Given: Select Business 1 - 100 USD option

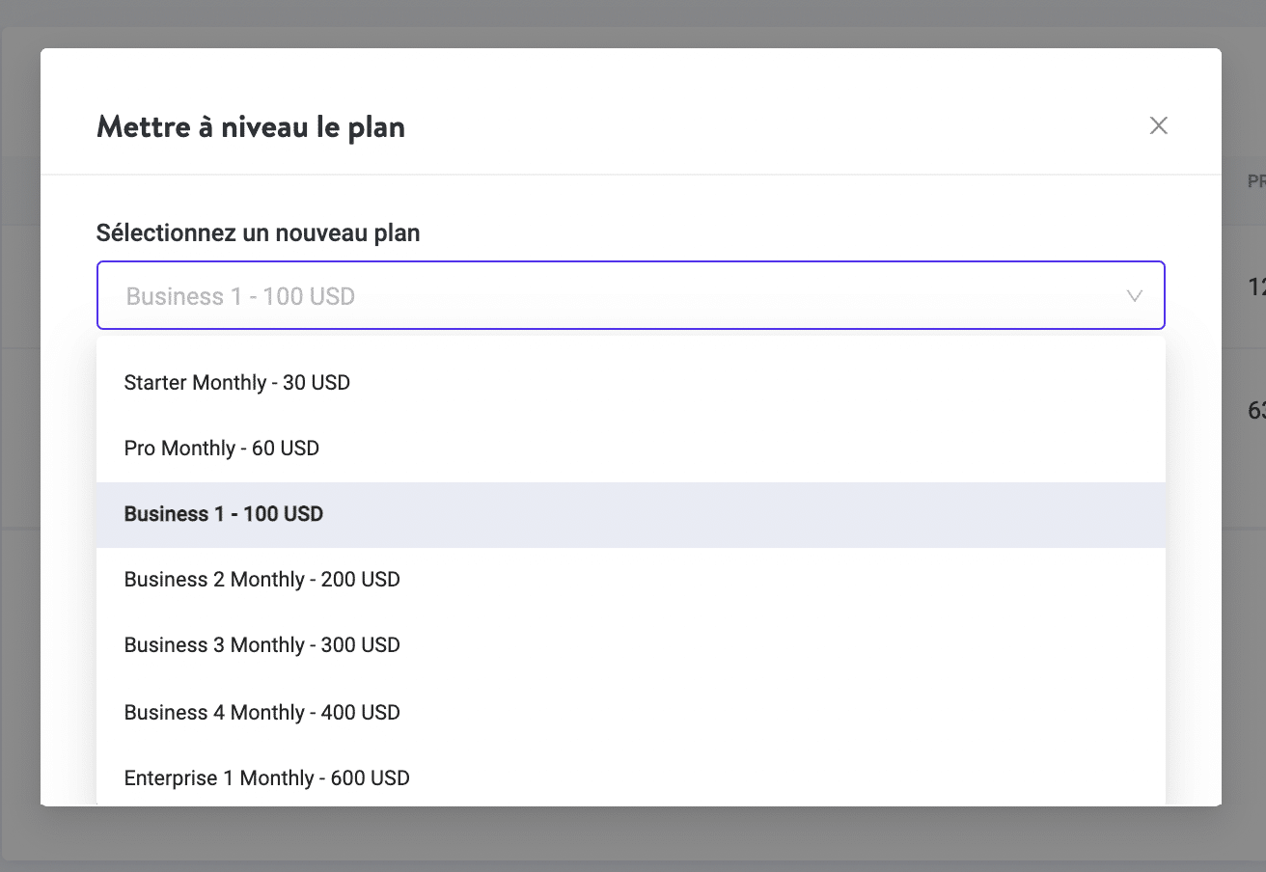Looking at the screenshot, I should pyautogui.click(x=631, y=514).
